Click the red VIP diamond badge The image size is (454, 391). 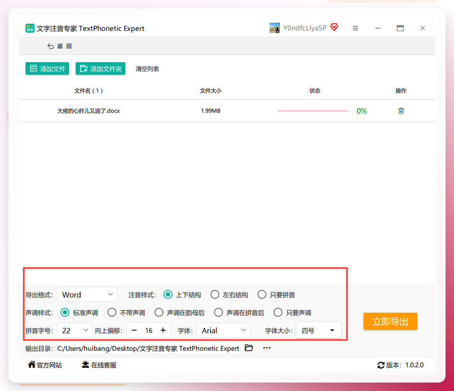334,27
